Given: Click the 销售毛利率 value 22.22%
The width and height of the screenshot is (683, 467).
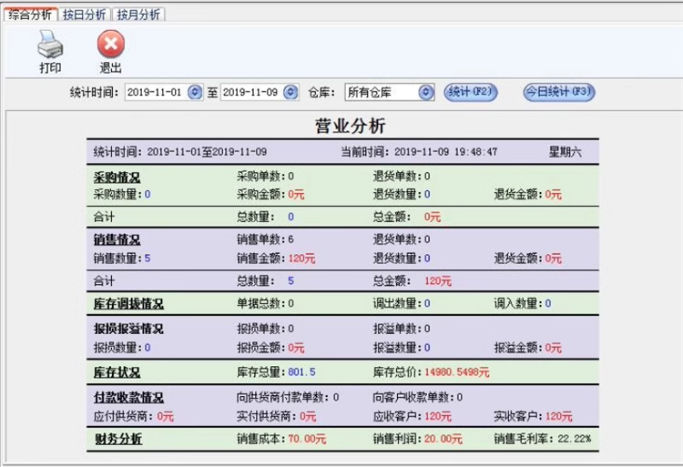Looking at the screenshot, I should pos(575,439).
